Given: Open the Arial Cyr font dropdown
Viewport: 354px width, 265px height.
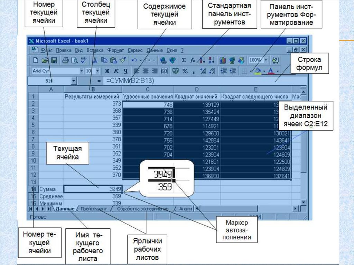Looking at the screenshot, I should pos(82,71).
